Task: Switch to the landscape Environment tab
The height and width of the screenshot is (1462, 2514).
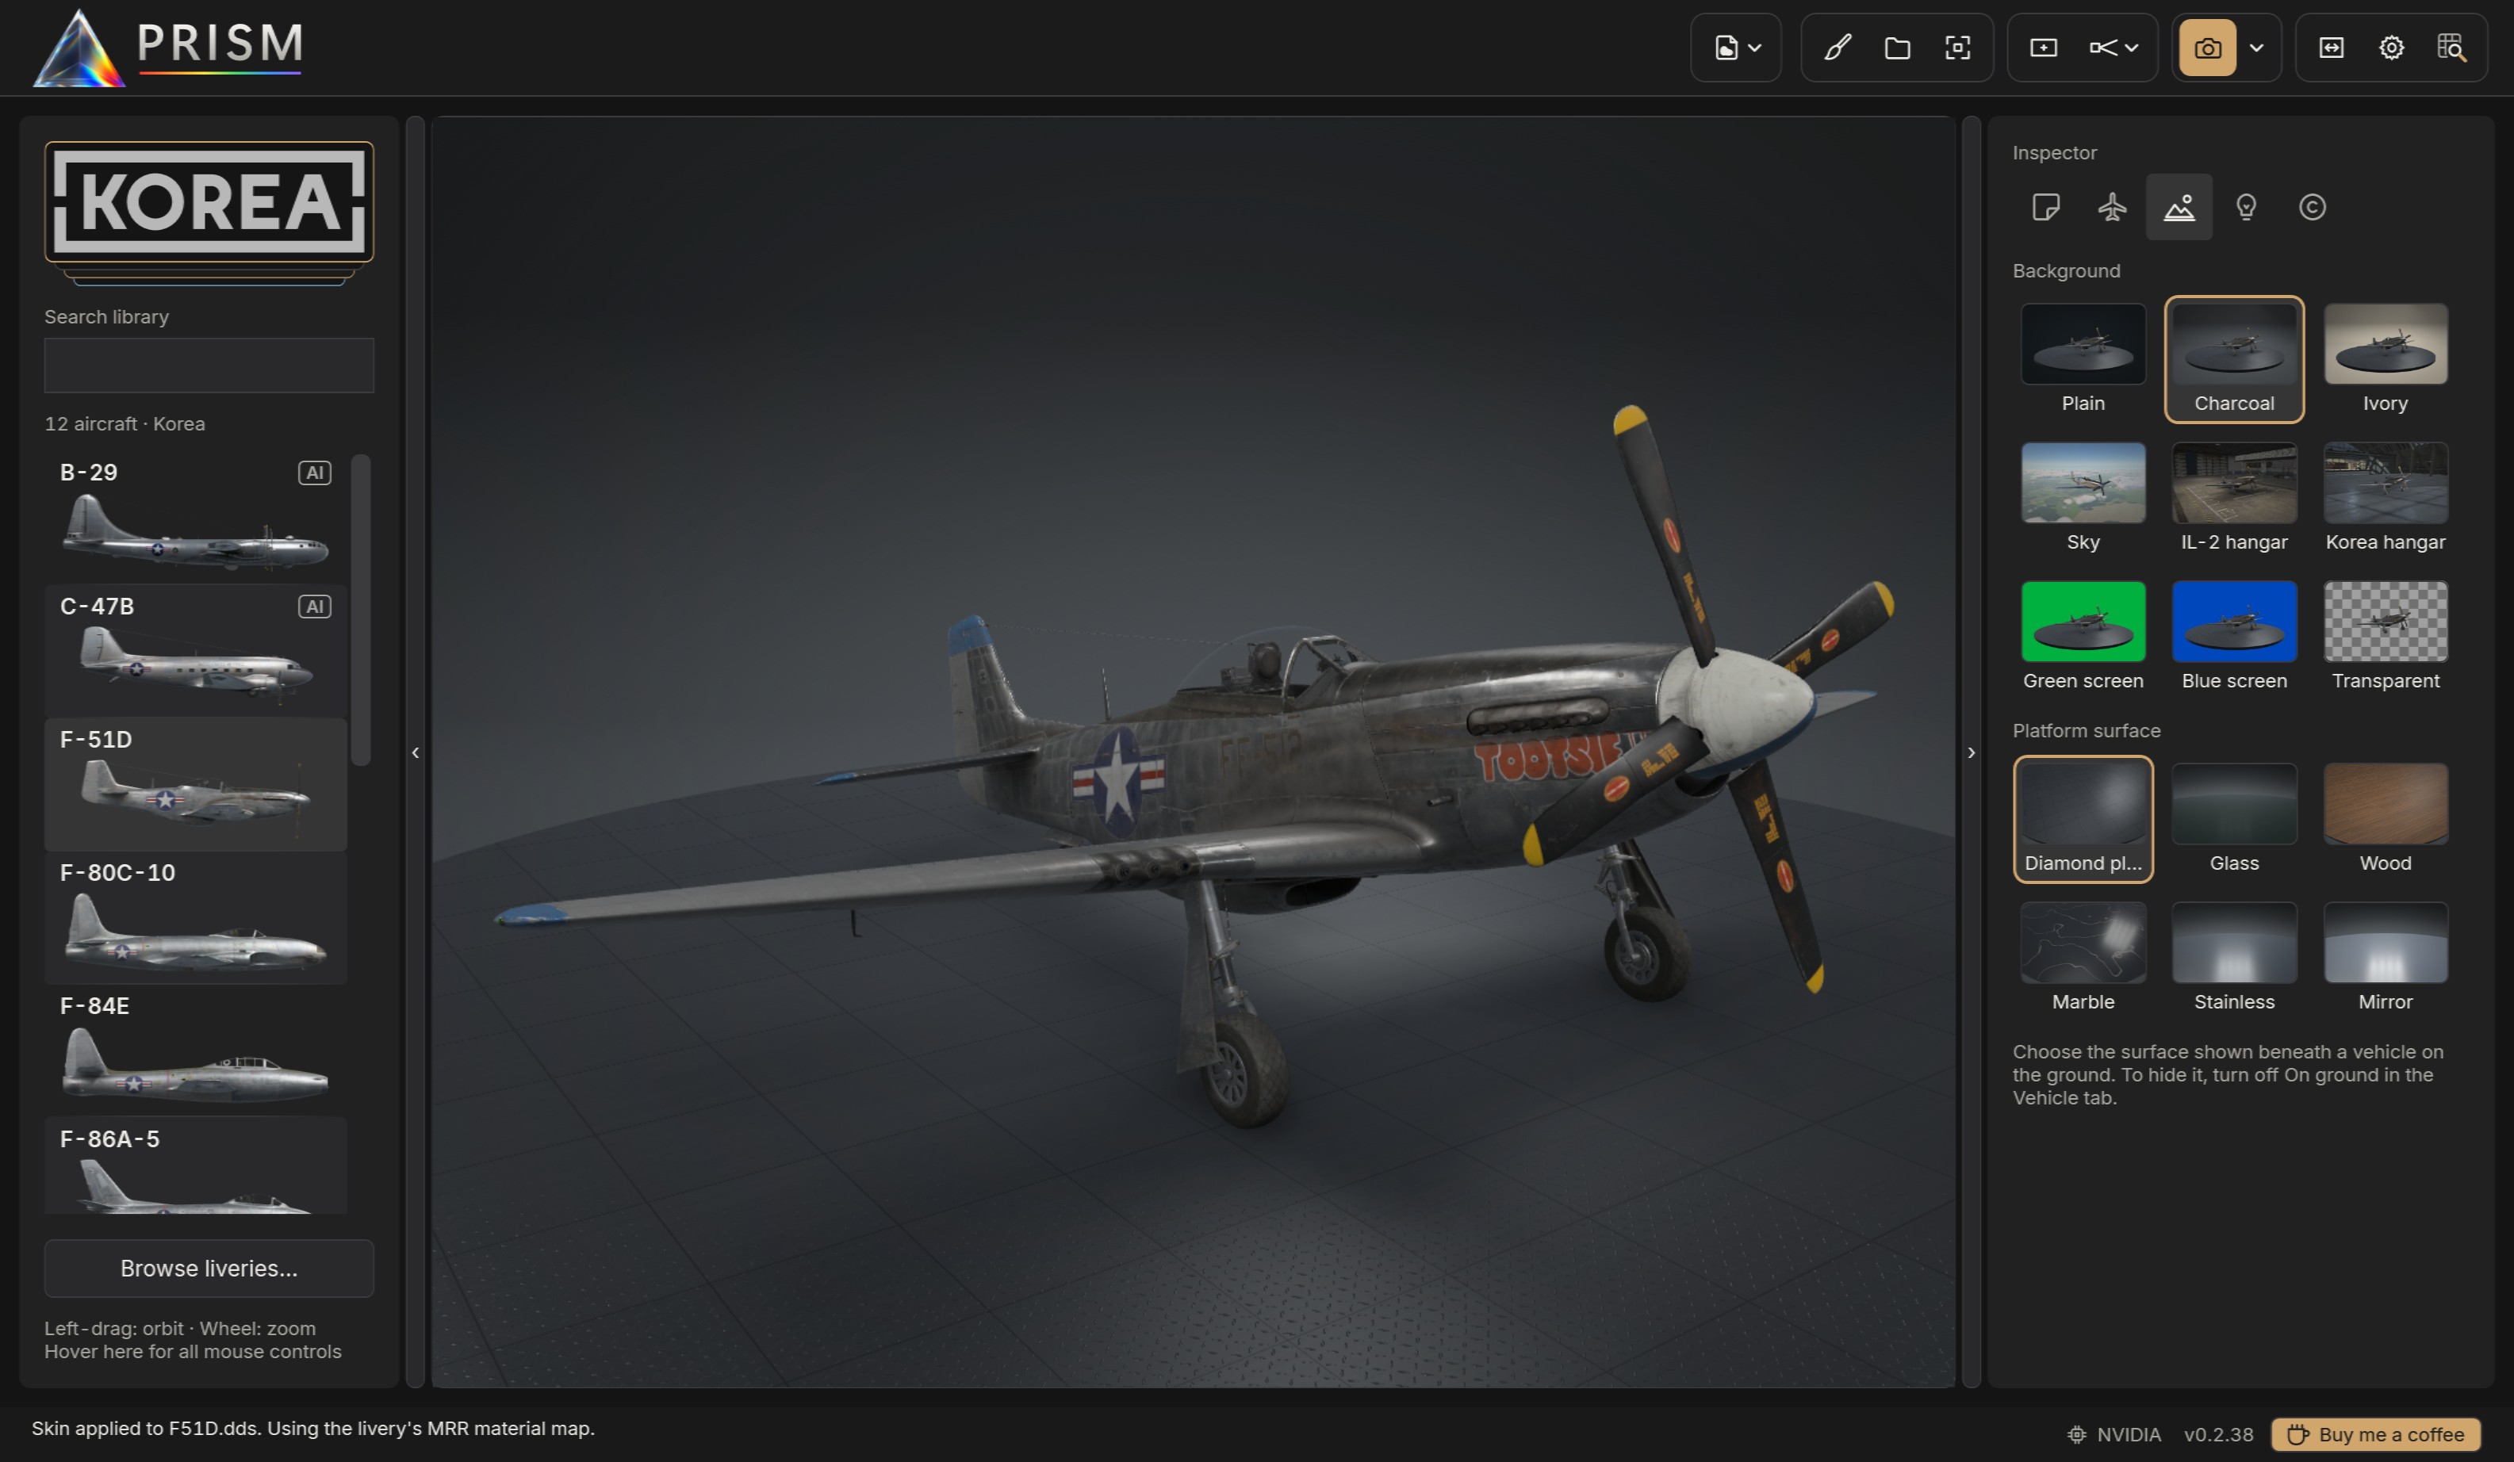Action: [2179, 208]
